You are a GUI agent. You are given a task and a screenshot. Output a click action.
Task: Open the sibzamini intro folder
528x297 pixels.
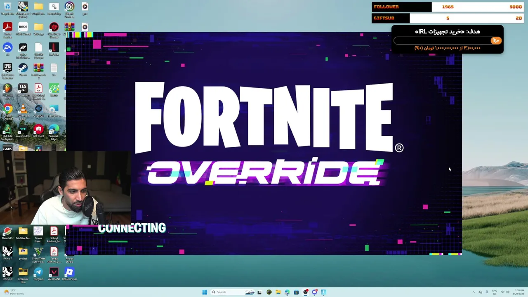pyautogui.click(x=23, y=275)
